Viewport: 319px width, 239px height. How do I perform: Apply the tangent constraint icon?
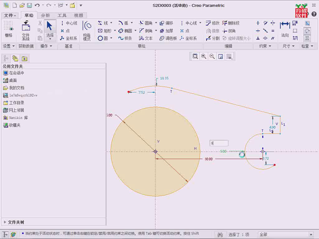[x=265, y=23]
